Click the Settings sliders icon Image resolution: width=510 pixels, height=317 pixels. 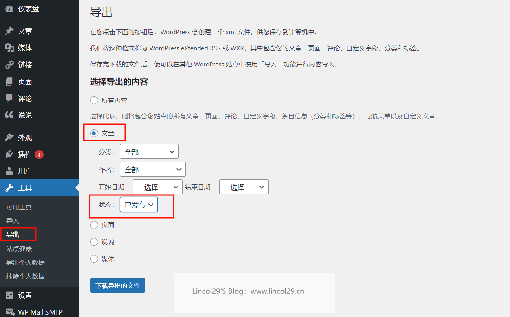click(x=9, y=295)
